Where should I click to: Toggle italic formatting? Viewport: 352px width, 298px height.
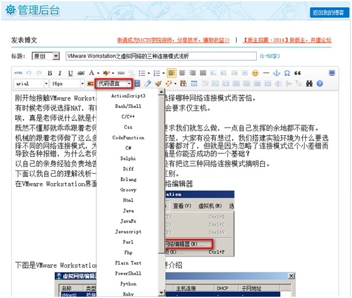tap(60, 73)
